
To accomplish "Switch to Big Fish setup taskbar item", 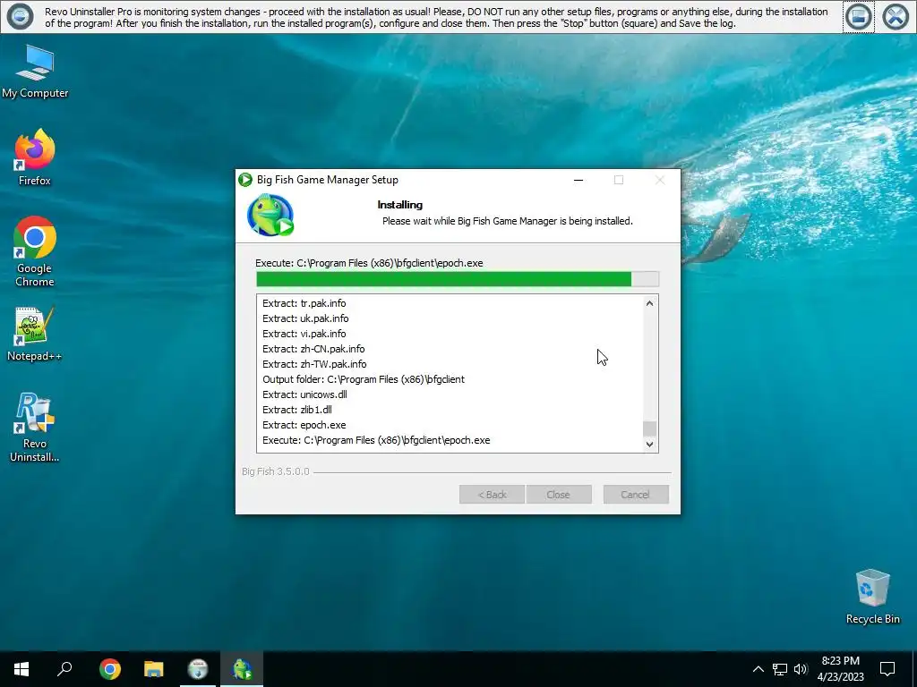I will click(242, 669).
